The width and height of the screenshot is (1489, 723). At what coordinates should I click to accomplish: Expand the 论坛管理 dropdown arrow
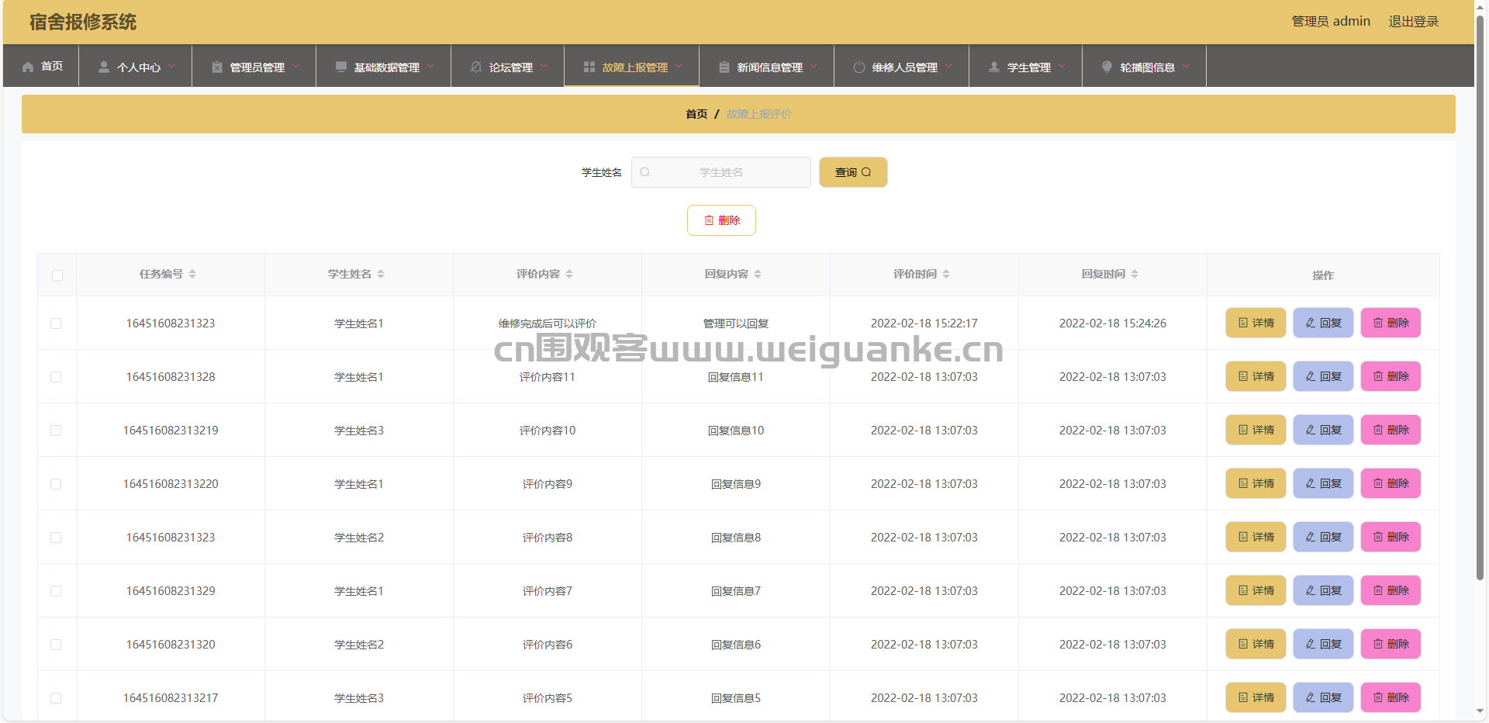[x=544, y=66]
